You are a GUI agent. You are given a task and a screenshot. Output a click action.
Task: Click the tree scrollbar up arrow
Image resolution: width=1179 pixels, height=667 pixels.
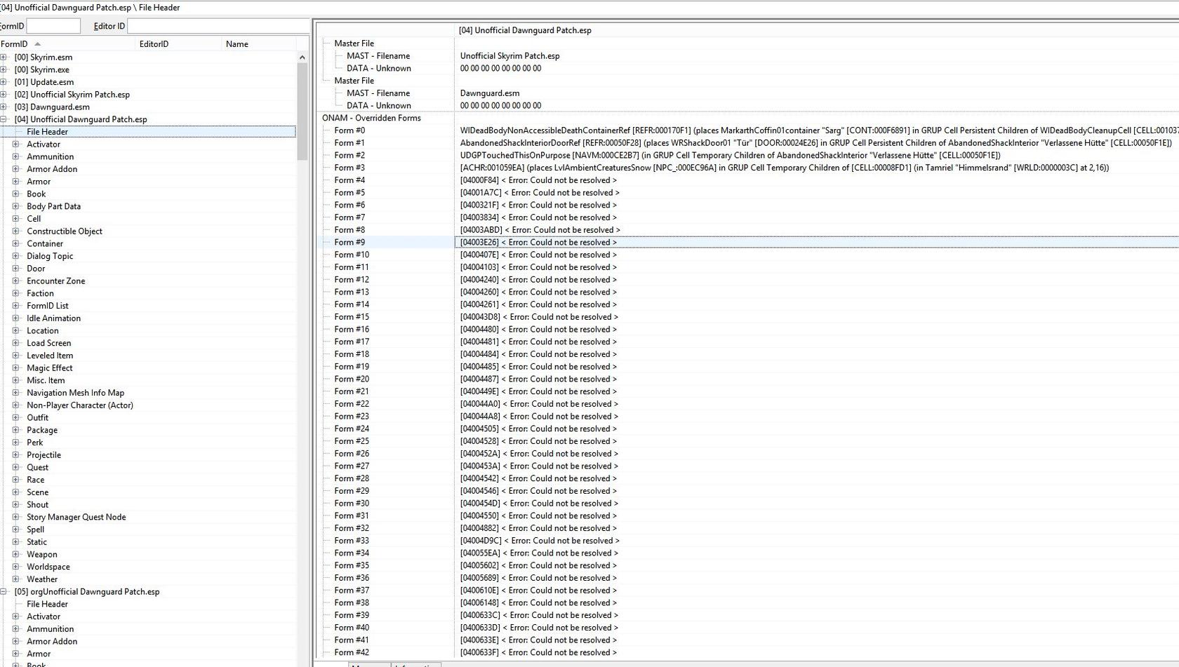click(302, 58)
